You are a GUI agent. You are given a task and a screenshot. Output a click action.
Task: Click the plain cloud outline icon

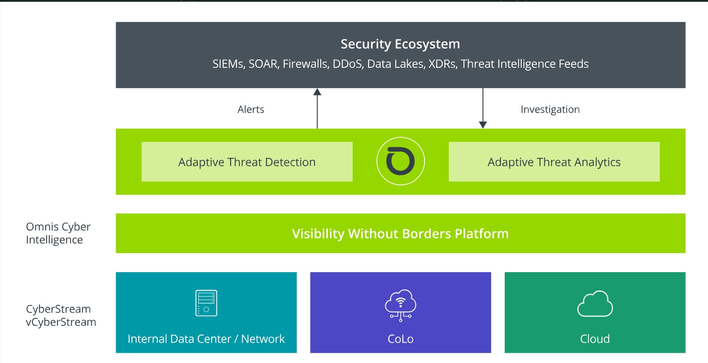pos(595,304)
